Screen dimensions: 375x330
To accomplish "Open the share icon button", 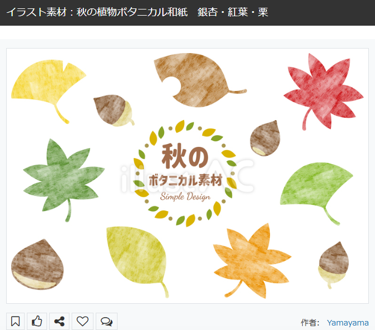I will [x=59, y=321].
